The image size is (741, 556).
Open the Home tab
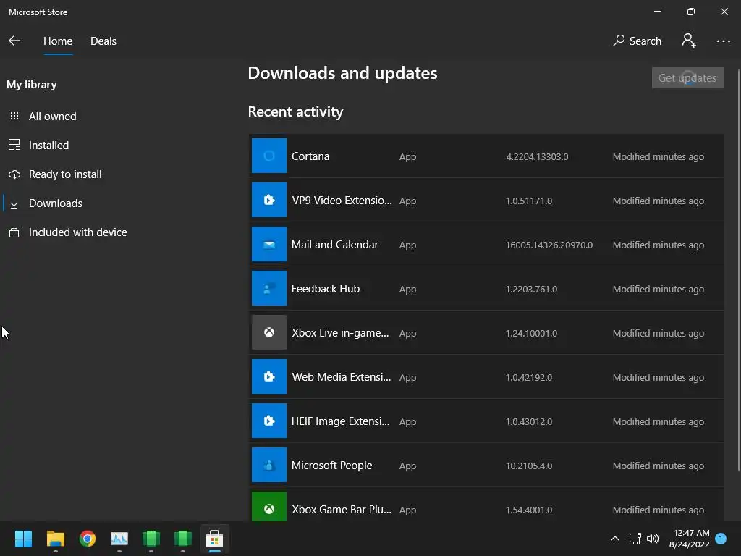pos(58,41)
